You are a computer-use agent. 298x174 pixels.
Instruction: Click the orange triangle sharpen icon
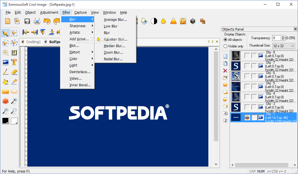(173, 21)
